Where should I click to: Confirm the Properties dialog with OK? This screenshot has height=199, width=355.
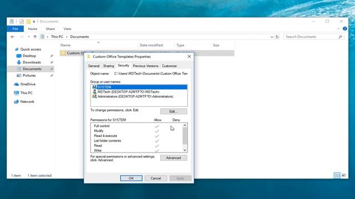(131, 178)
